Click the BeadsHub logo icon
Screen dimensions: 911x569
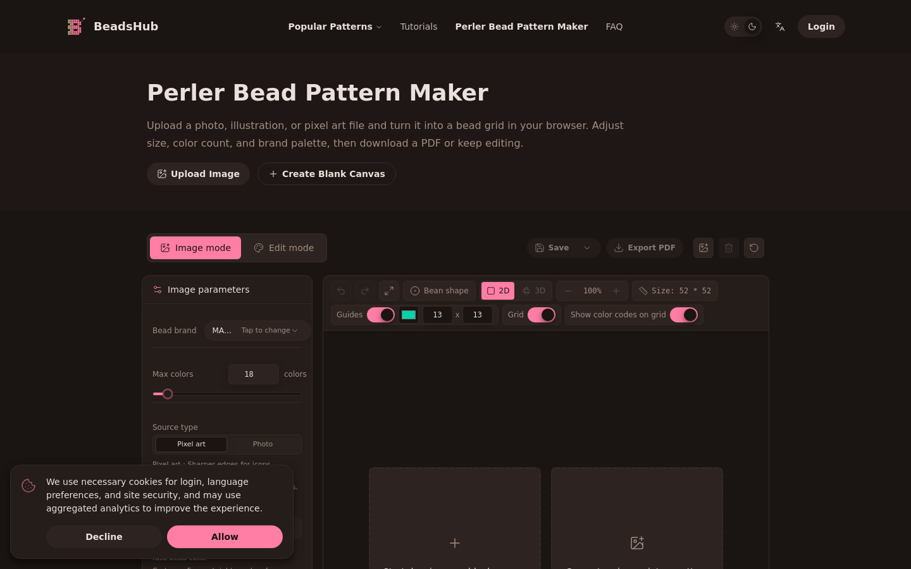coord(76,27)
